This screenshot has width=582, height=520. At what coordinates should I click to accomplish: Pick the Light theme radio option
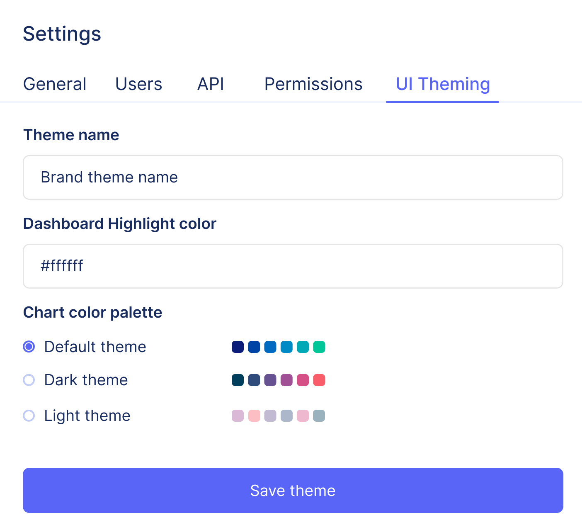[29, 416]
